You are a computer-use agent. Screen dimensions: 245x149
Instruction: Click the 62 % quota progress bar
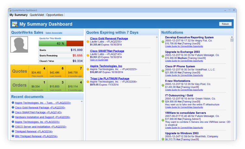[x=61, y=43]
